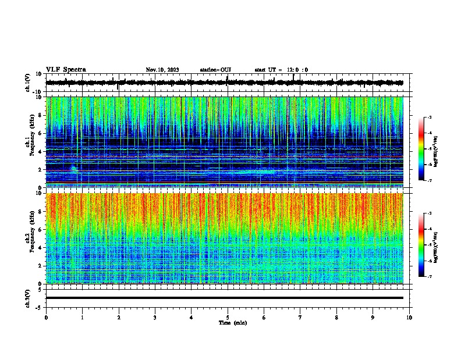Viewport: 461px width, 356px height.
Task: Click the ch.1 waveform trace panel
Action: (228, 83)
